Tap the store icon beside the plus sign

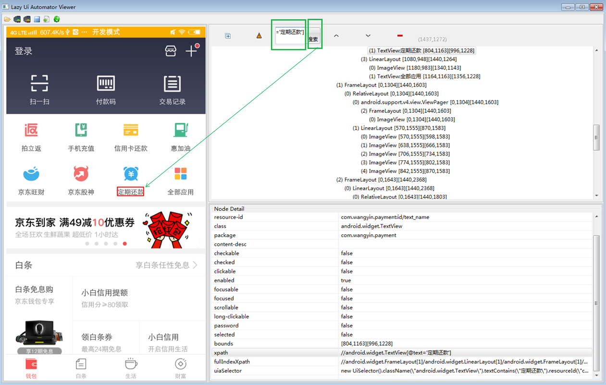coord(171,51)
